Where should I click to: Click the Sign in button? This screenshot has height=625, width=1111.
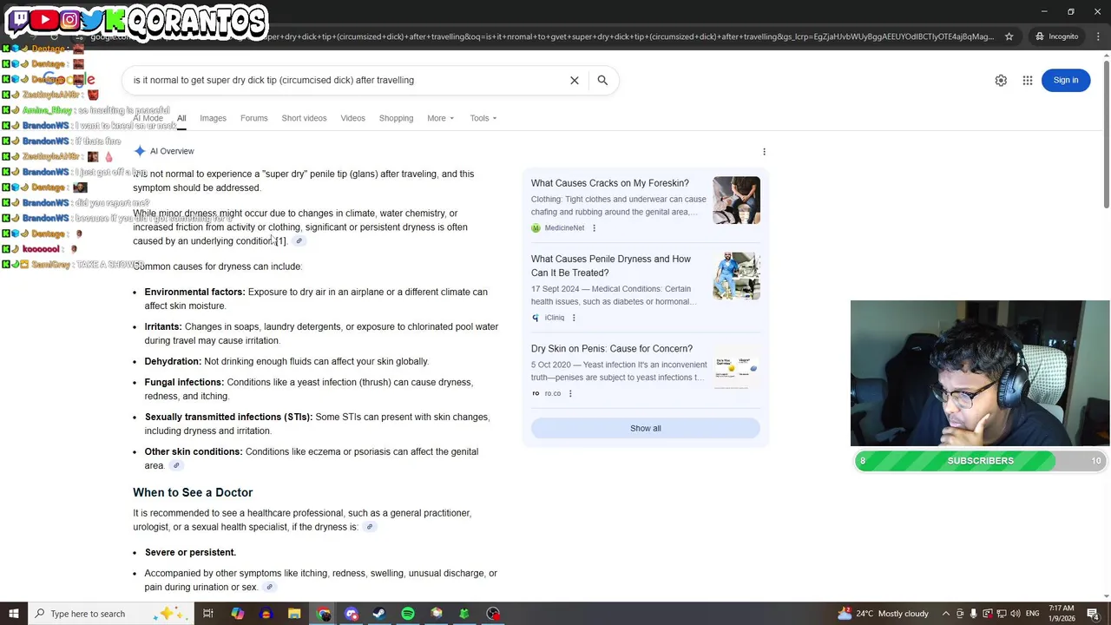click(x=1066, y=80)
